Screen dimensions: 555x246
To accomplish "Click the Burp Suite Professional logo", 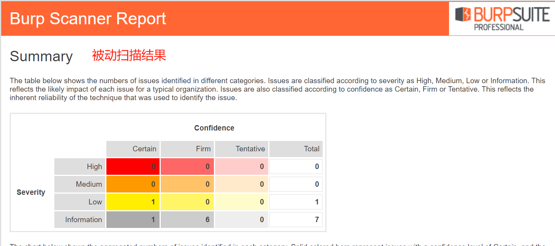I will coord(502,18).
